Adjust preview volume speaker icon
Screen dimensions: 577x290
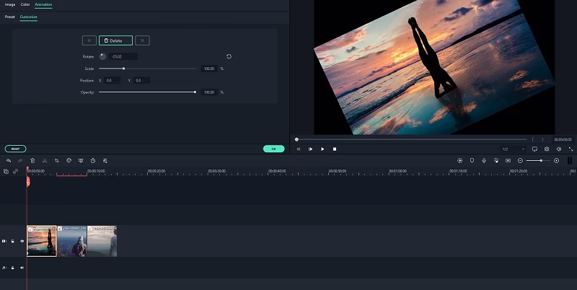point(558,149)
